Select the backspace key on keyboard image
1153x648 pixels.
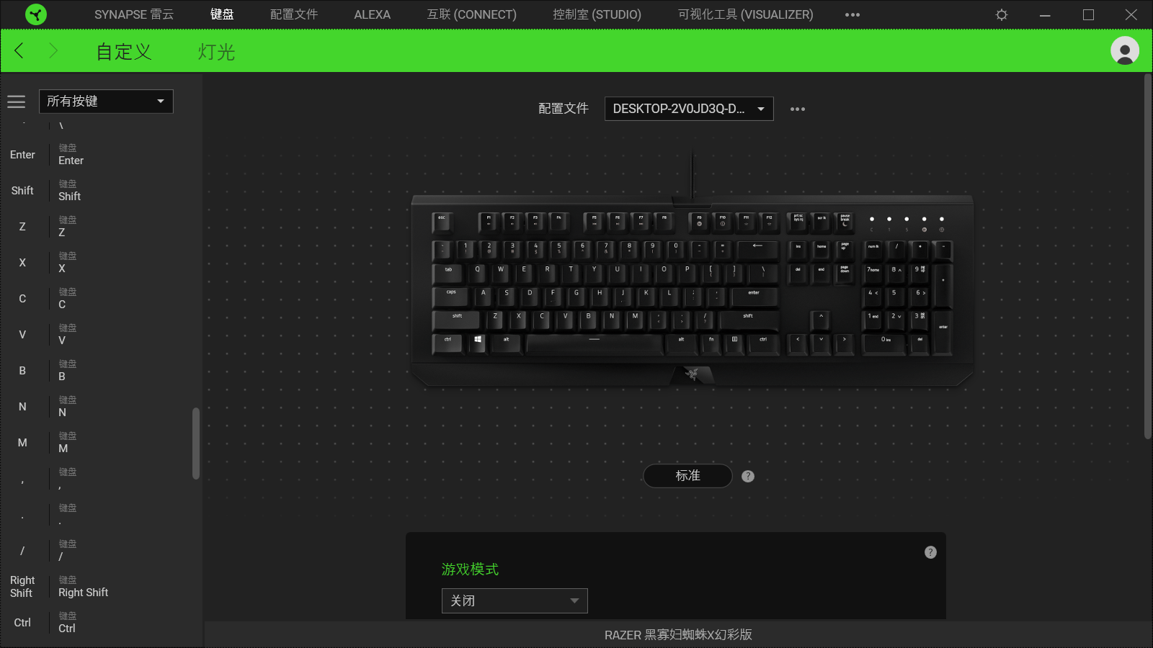coord(757,249)
